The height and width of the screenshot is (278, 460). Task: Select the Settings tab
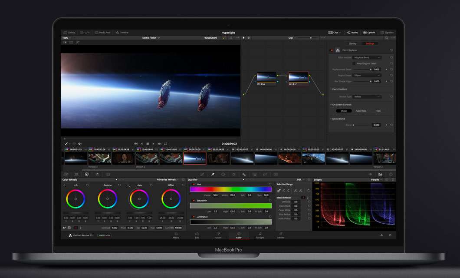[x=369, y=43]
